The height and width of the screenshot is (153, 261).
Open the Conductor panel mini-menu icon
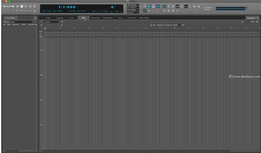point(258,18)
